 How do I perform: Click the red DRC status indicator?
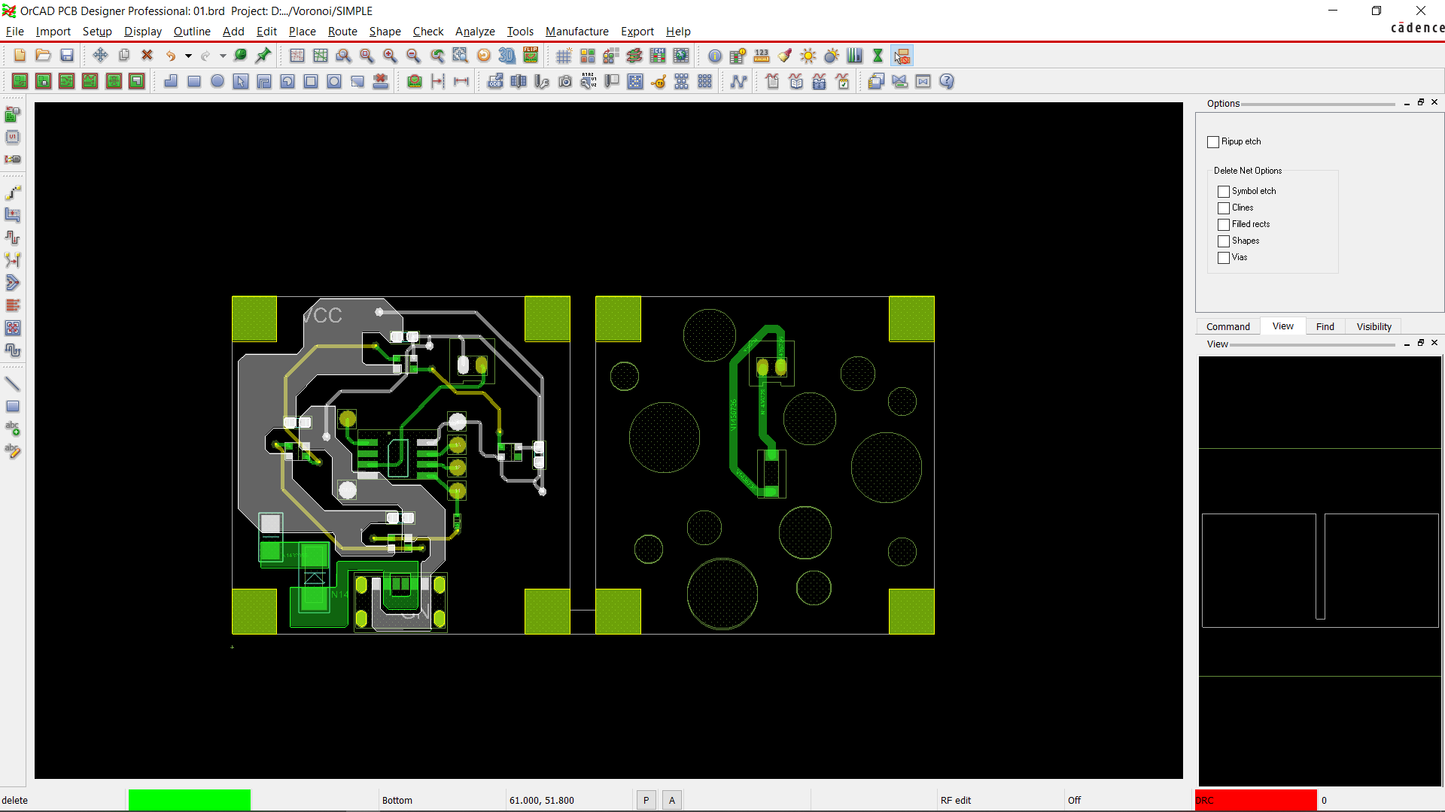(x=1255, y=800)
